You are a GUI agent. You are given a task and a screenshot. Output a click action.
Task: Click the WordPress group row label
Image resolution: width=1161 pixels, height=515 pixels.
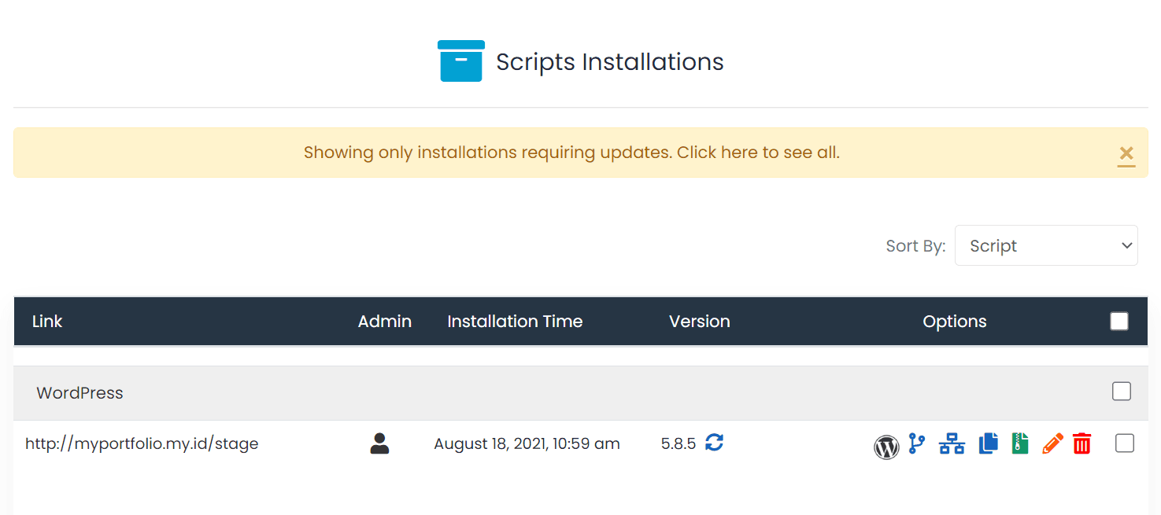coord(79,392)
